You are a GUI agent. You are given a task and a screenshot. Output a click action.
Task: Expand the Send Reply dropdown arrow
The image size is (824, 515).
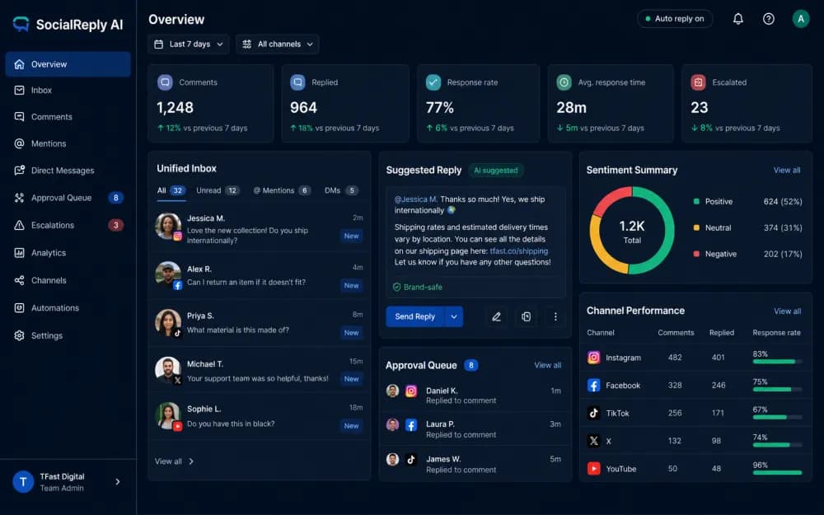coord(453,316)
